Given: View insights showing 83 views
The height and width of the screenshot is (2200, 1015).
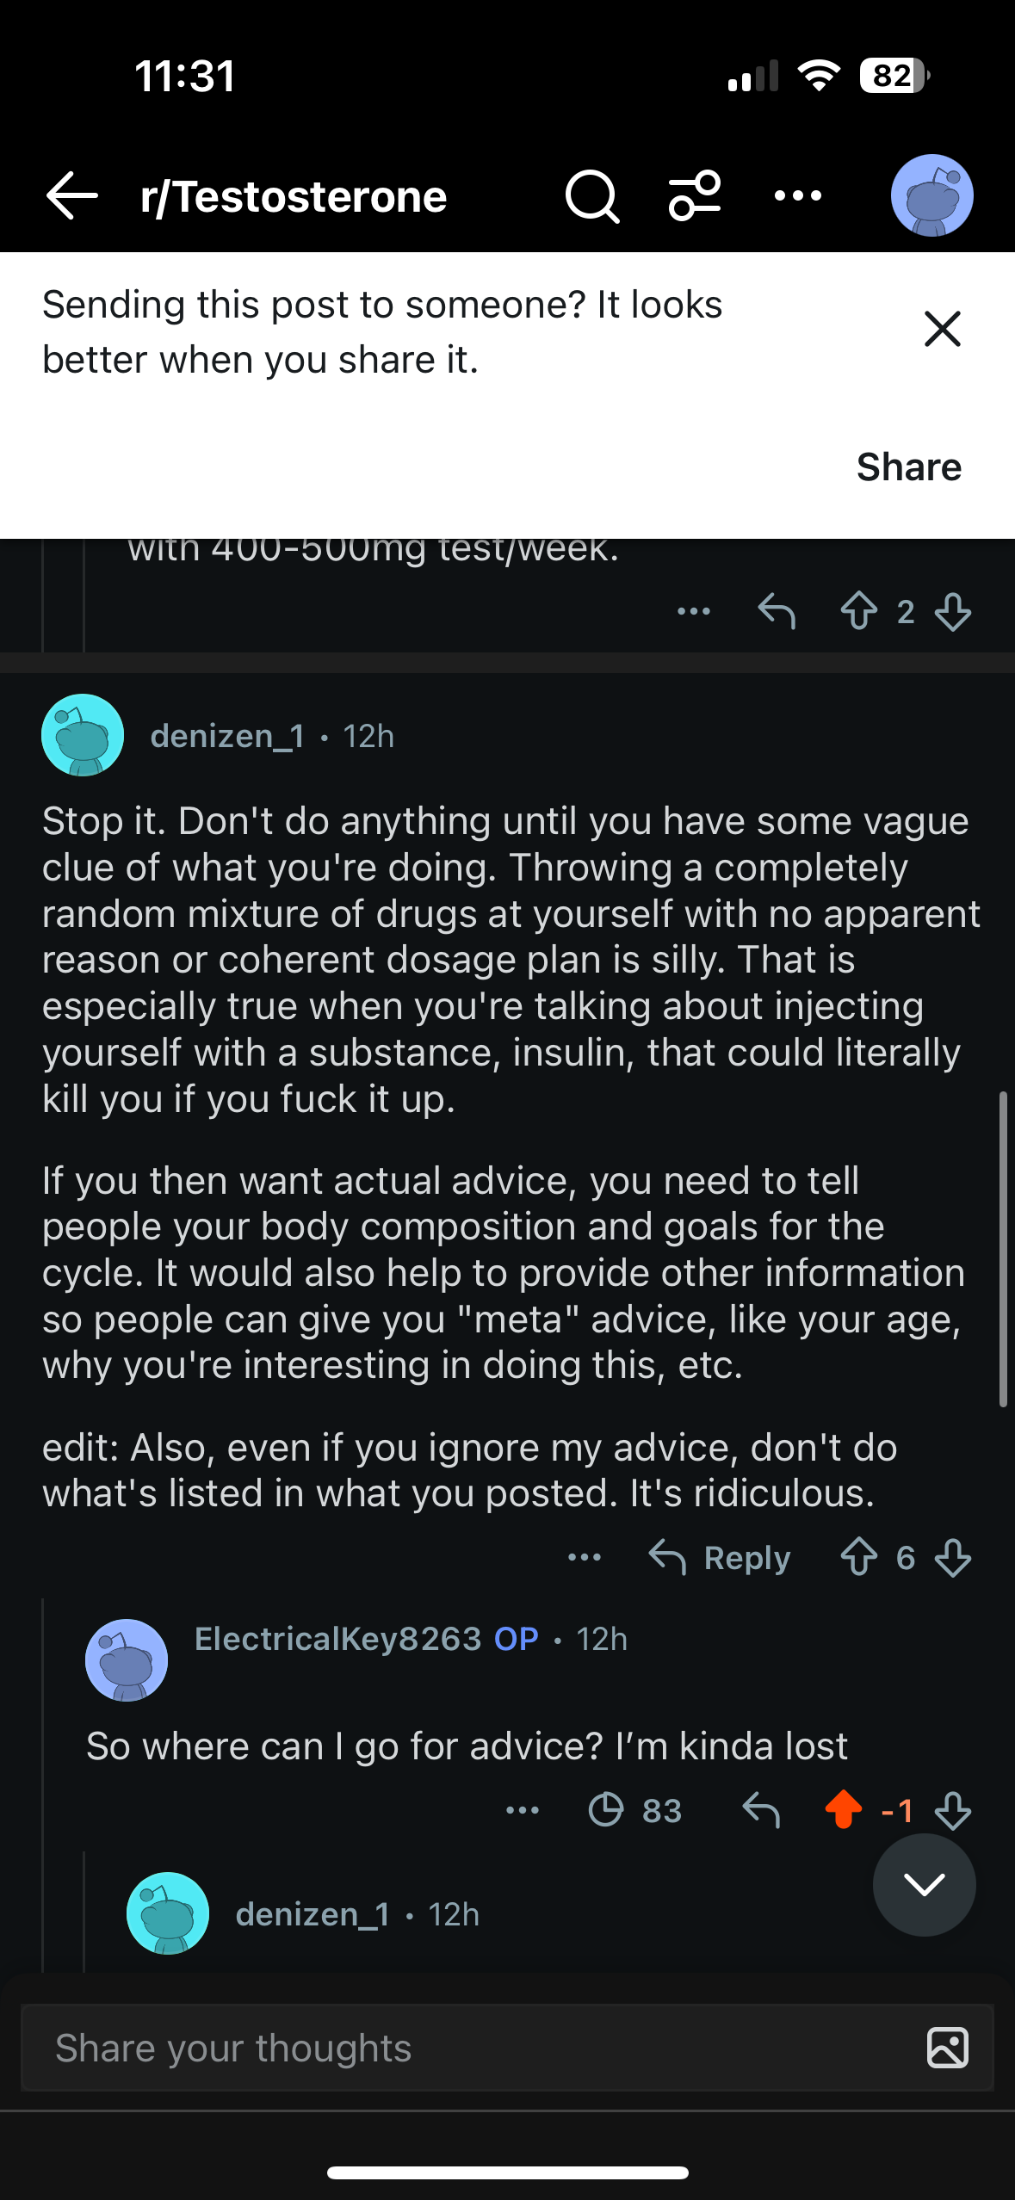Looking at the screenshot, I should tap(635, 1810).
